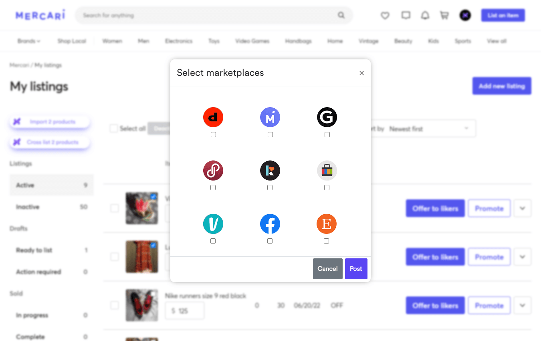Image resolution: width=541 pixels, height=341 pixels.
Task: Open the Video Games category
Action: 252,41
